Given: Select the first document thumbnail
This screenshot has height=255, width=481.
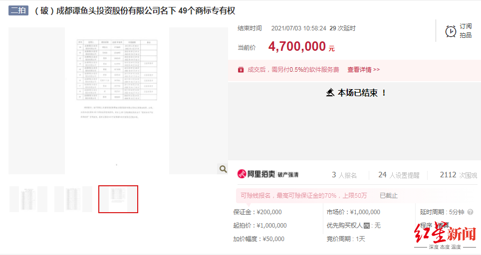Looking at the screenshot, I should click(x=28, y=199).
